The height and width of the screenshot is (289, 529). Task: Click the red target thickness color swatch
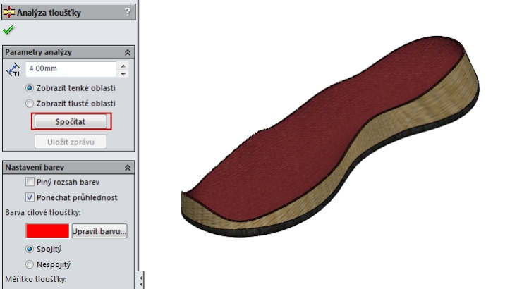47,231
